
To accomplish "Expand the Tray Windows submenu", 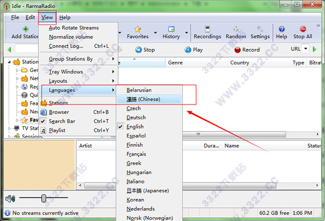I will [66, 72].
